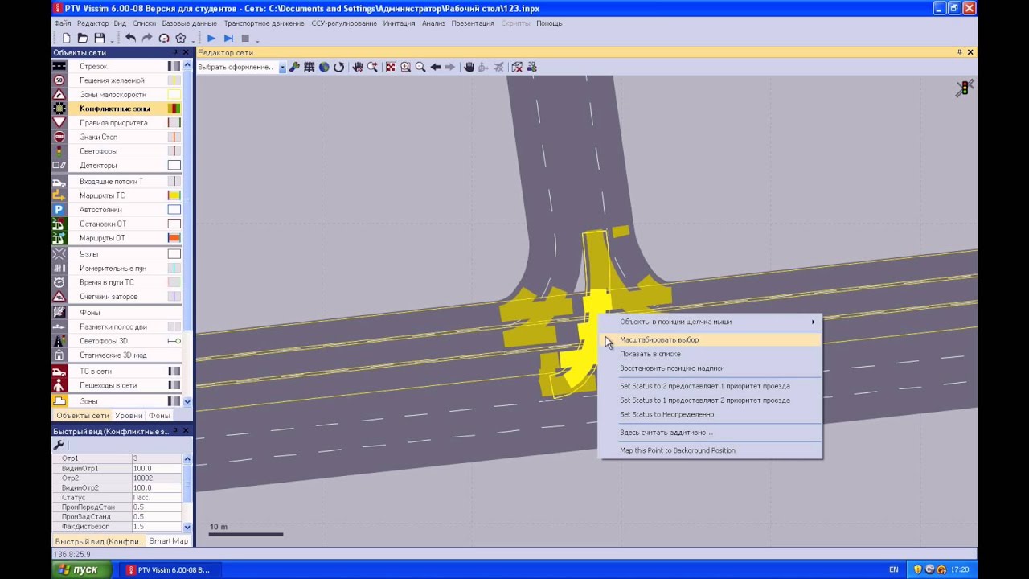Click the Undo arrow icon
1029x579 pixels.
(x=130, y=38)
